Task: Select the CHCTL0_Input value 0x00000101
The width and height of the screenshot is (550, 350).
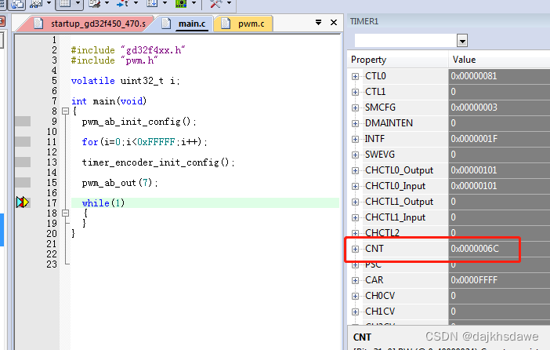Action: point(473,186)
